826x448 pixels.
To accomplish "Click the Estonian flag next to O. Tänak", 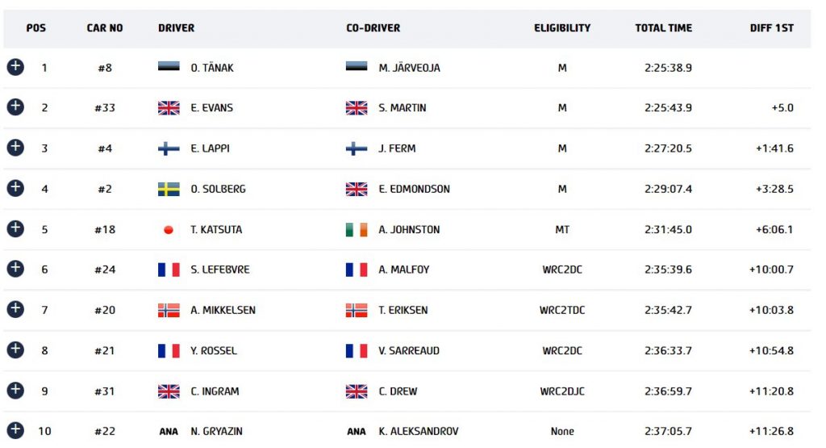I will coord(169,67).
